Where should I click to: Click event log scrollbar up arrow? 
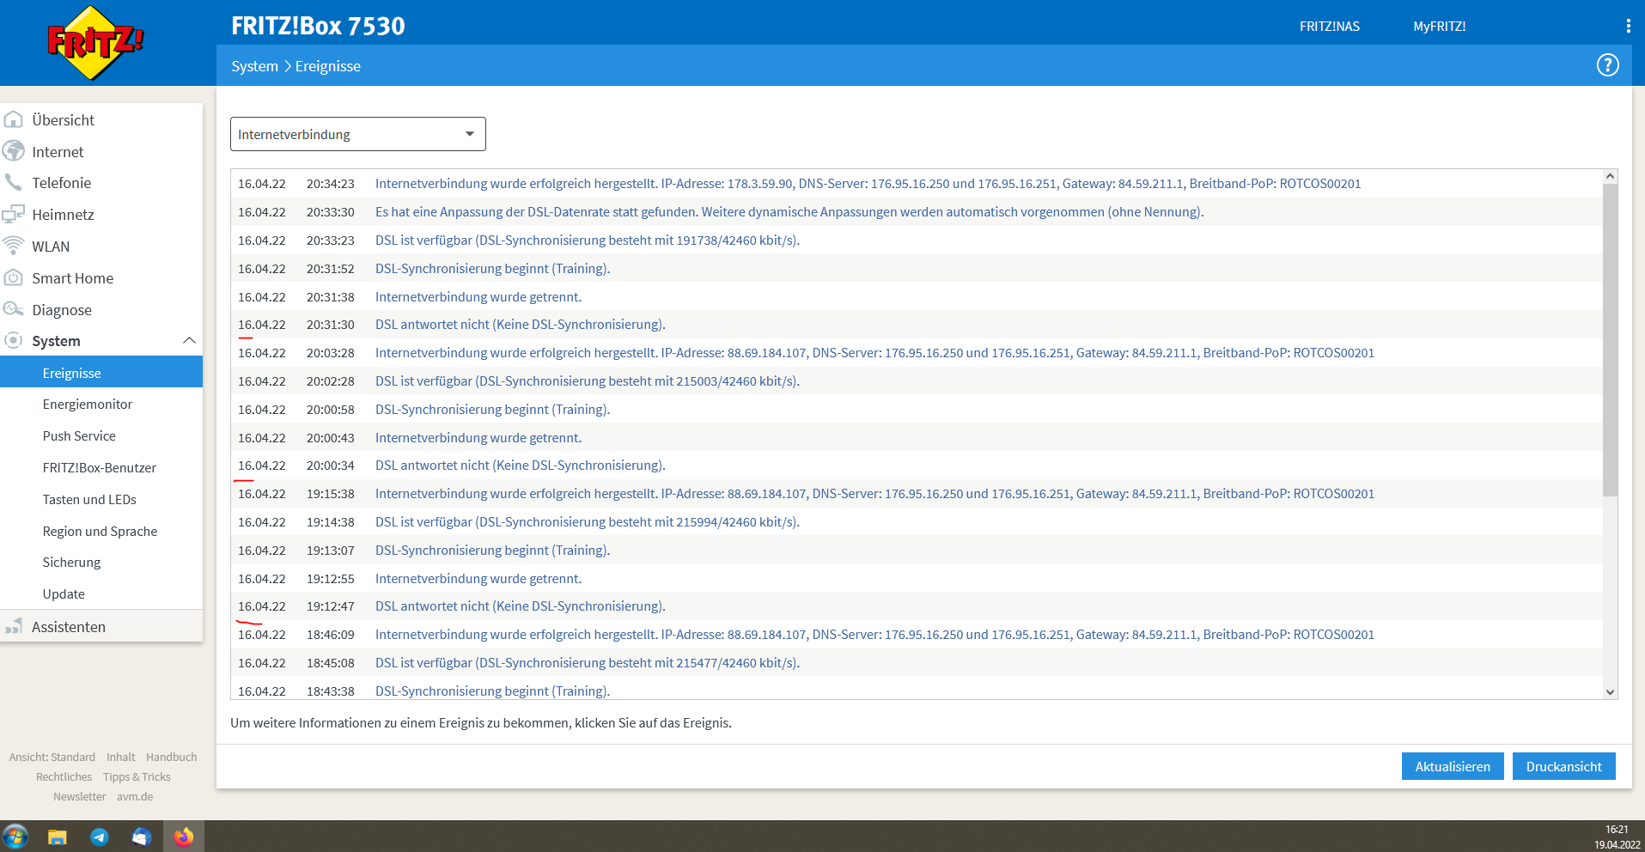click(x=1610, y=176)
